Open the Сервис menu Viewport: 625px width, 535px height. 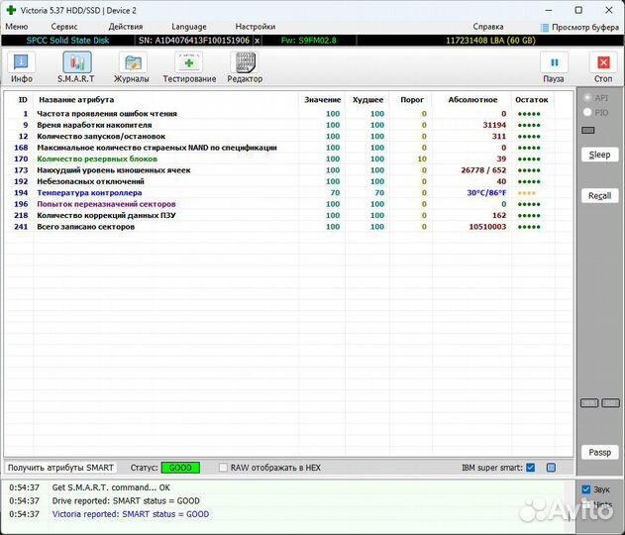point(64,27)
